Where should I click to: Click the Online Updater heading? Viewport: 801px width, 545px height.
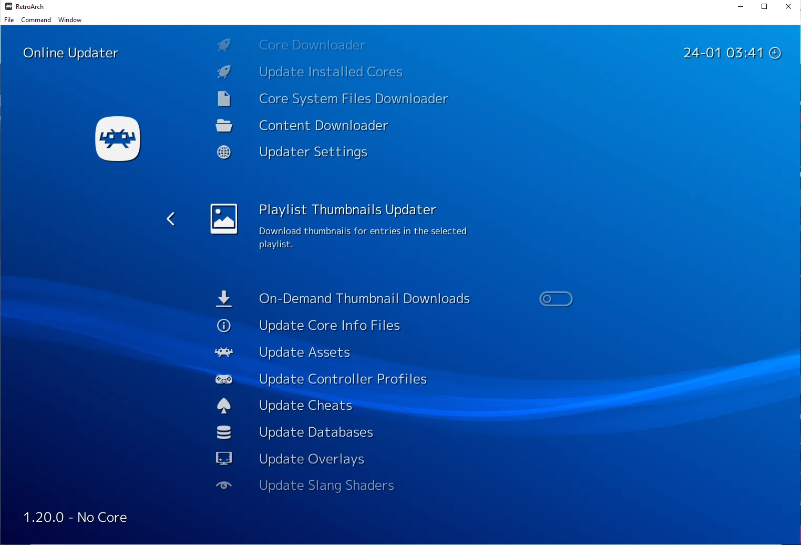coord(71,53)
